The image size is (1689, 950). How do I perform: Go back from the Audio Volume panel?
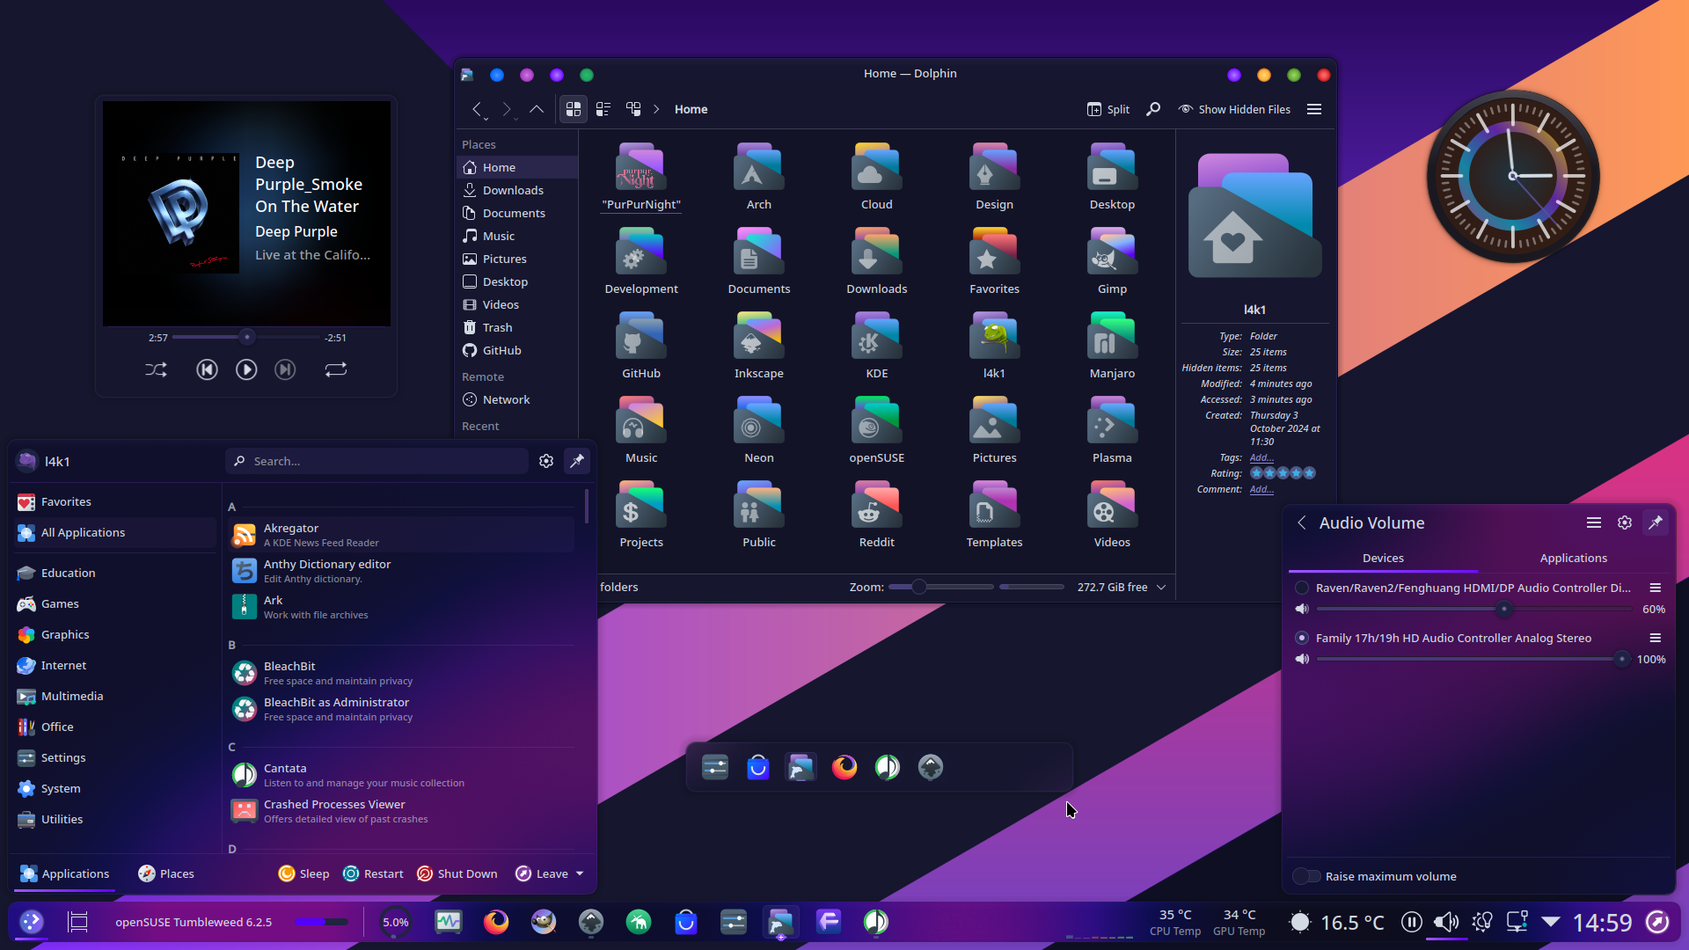(1302, 522)
